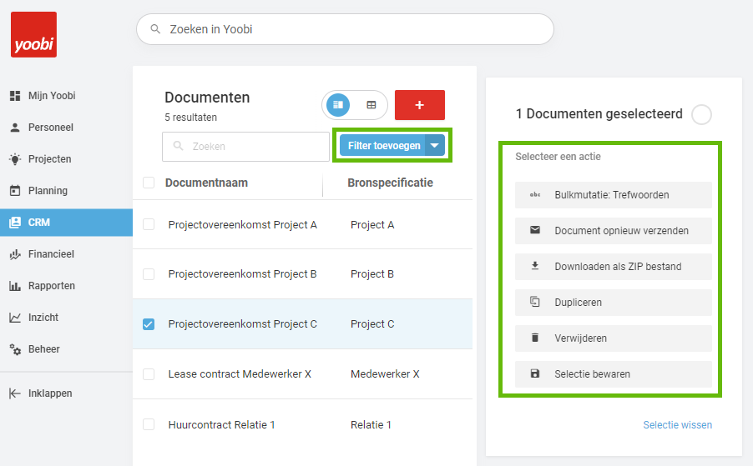Image resolution: width=753 pixels, height=466 pixels.
Task: Uncheck Projectovereenkomst Project C checkbox
Action: (149, 324)
